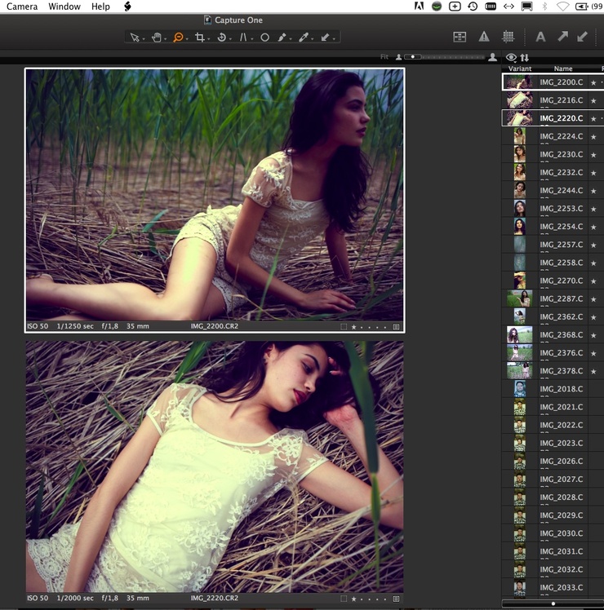
Task: Click star rating of IMG_2270.C row
Action: pyautogui.click(x=593, y=281)
